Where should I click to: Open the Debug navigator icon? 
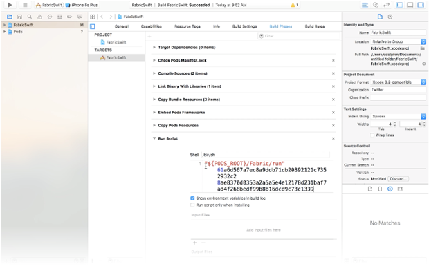tap(60, 17)
